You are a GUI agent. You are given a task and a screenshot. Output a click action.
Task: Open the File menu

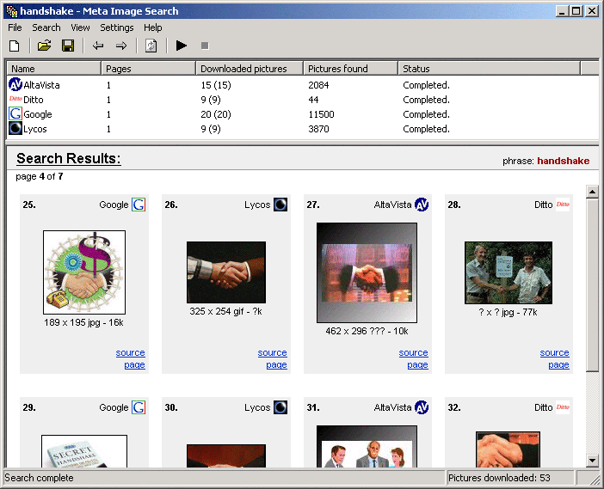pyautogui.click(x=15, y=28)
